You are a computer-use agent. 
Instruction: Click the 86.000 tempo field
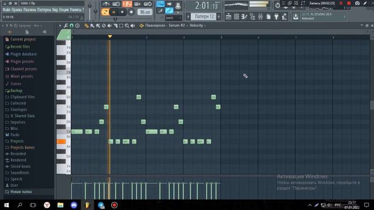pyautogui.click(x=145, y=12)
